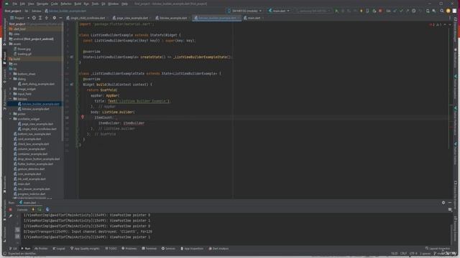Click the Run app icon in toolbar
The image size is (460, 258).
pos(336,11)
